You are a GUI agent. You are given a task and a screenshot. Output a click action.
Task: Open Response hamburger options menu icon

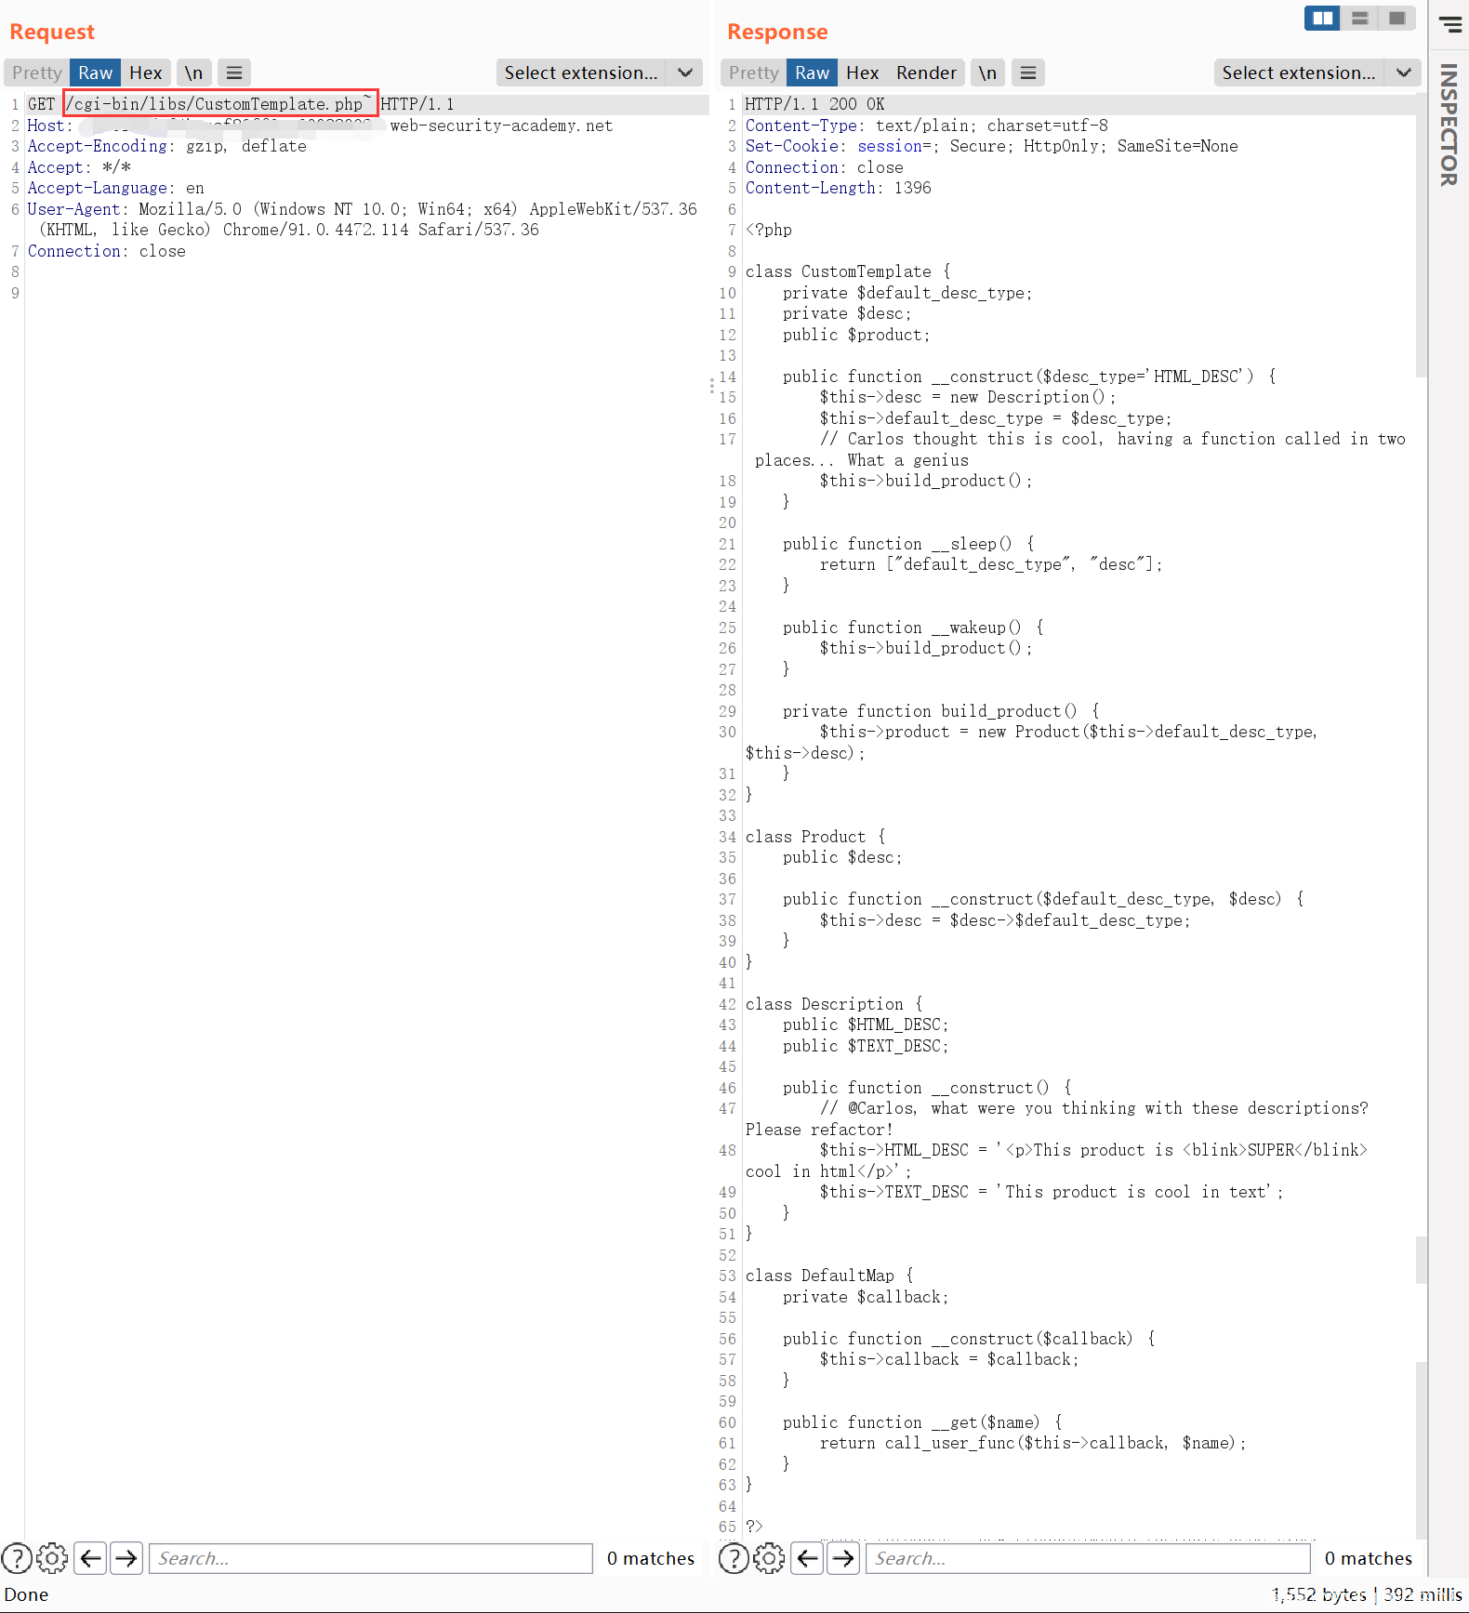coord(1027,73)
